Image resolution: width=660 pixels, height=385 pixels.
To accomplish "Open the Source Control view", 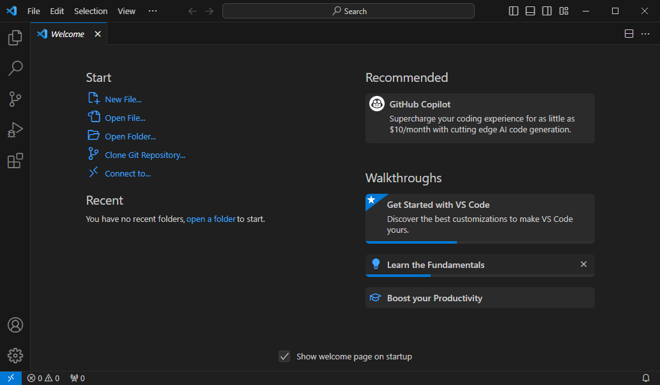I will [15, 99].
